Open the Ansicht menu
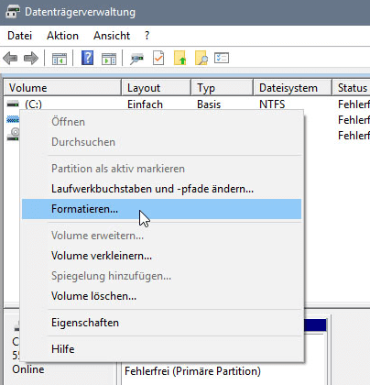 [x=112, y=36]
